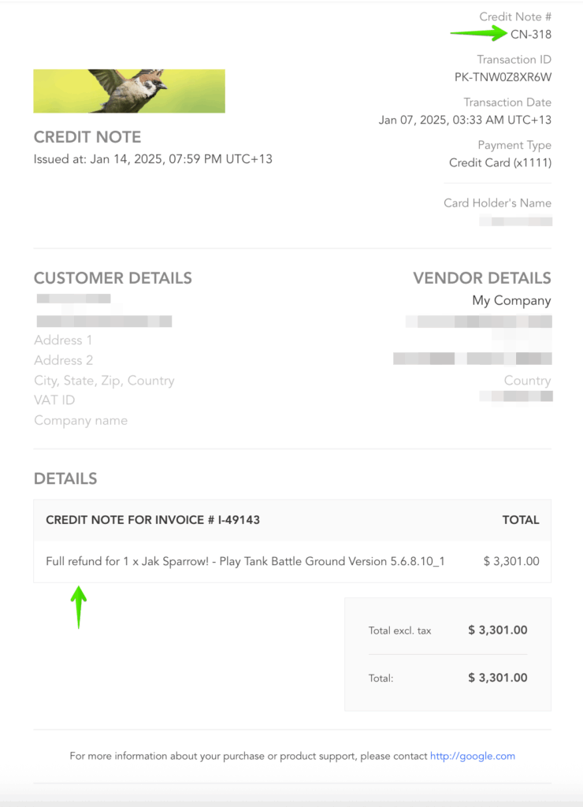Click the Full refund Jak Sparrow line item
Viewport: 583px width, 807px height.
tap(245, 561)
